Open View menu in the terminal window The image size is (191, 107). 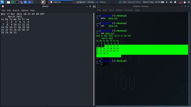click(x=111, y=10)
